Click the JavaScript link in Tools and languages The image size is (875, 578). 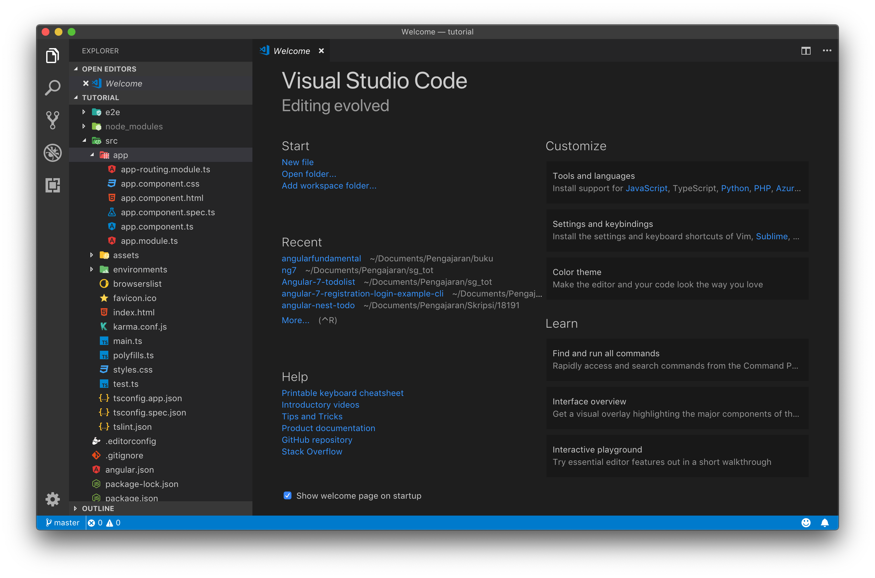click(x=646, y=188)
